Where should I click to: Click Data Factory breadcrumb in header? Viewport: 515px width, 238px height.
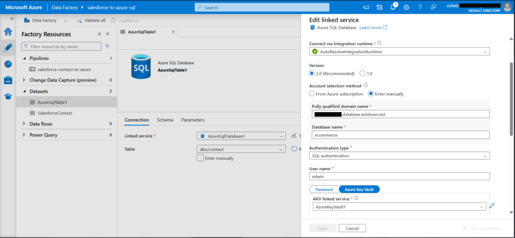[65, 7]
